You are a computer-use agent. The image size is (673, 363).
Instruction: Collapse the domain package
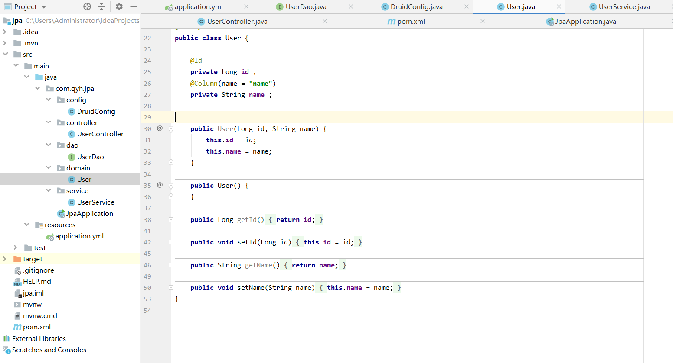tap(49, 168)
